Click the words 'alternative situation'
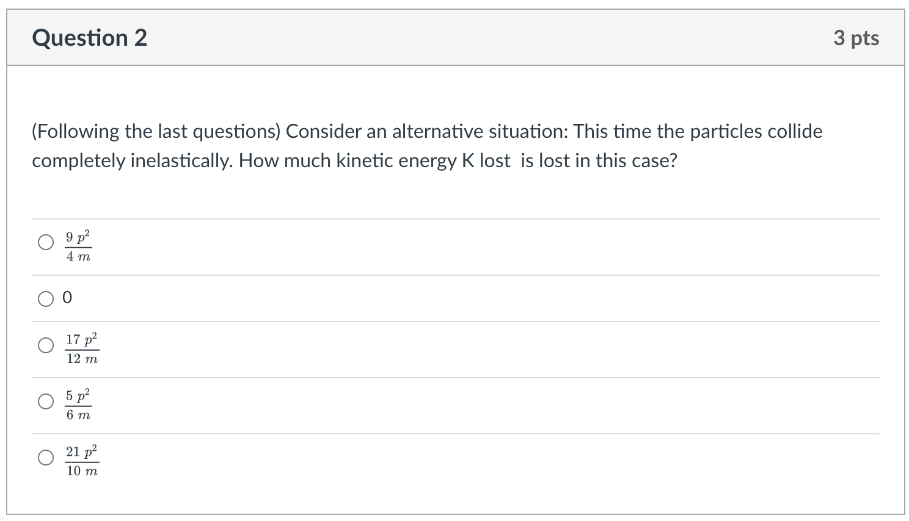The image size is (909, 521). point(480,132)
